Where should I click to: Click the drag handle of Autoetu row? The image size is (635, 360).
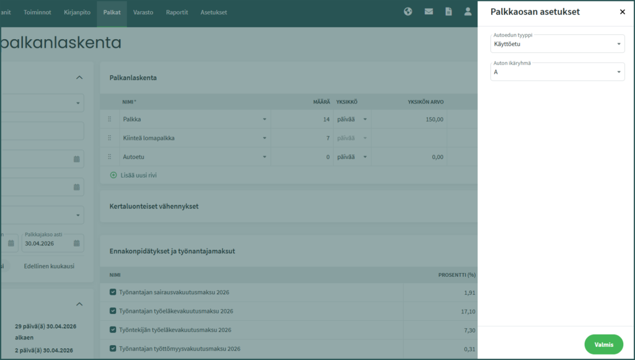(x=110, y=157)
